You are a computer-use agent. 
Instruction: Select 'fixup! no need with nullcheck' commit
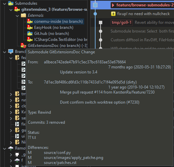point(143,14)
